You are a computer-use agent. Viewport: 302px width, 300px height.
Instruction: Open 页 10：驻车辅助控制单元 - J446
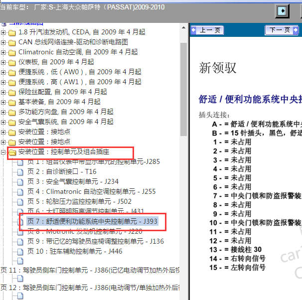tap(75, 252)
